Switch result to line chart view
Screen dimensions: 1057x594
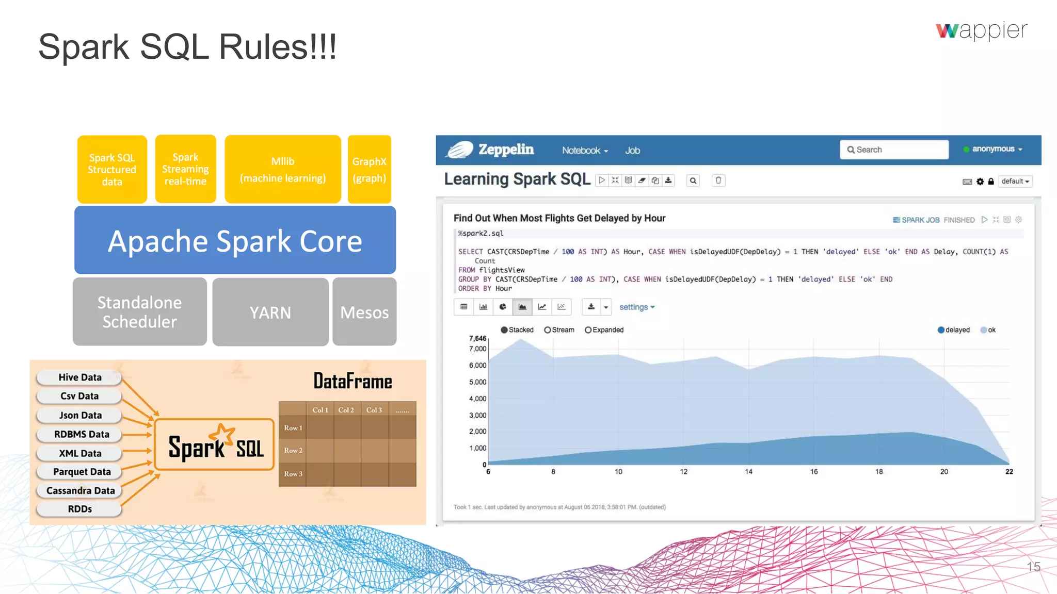tap(542, 307)
